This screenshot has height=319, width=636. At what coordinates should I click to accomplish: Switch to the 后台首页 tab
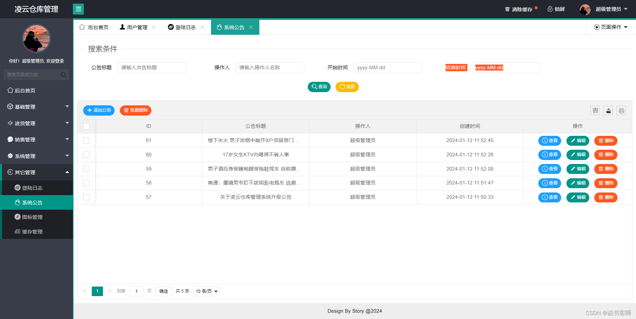[x=94, y=27]
